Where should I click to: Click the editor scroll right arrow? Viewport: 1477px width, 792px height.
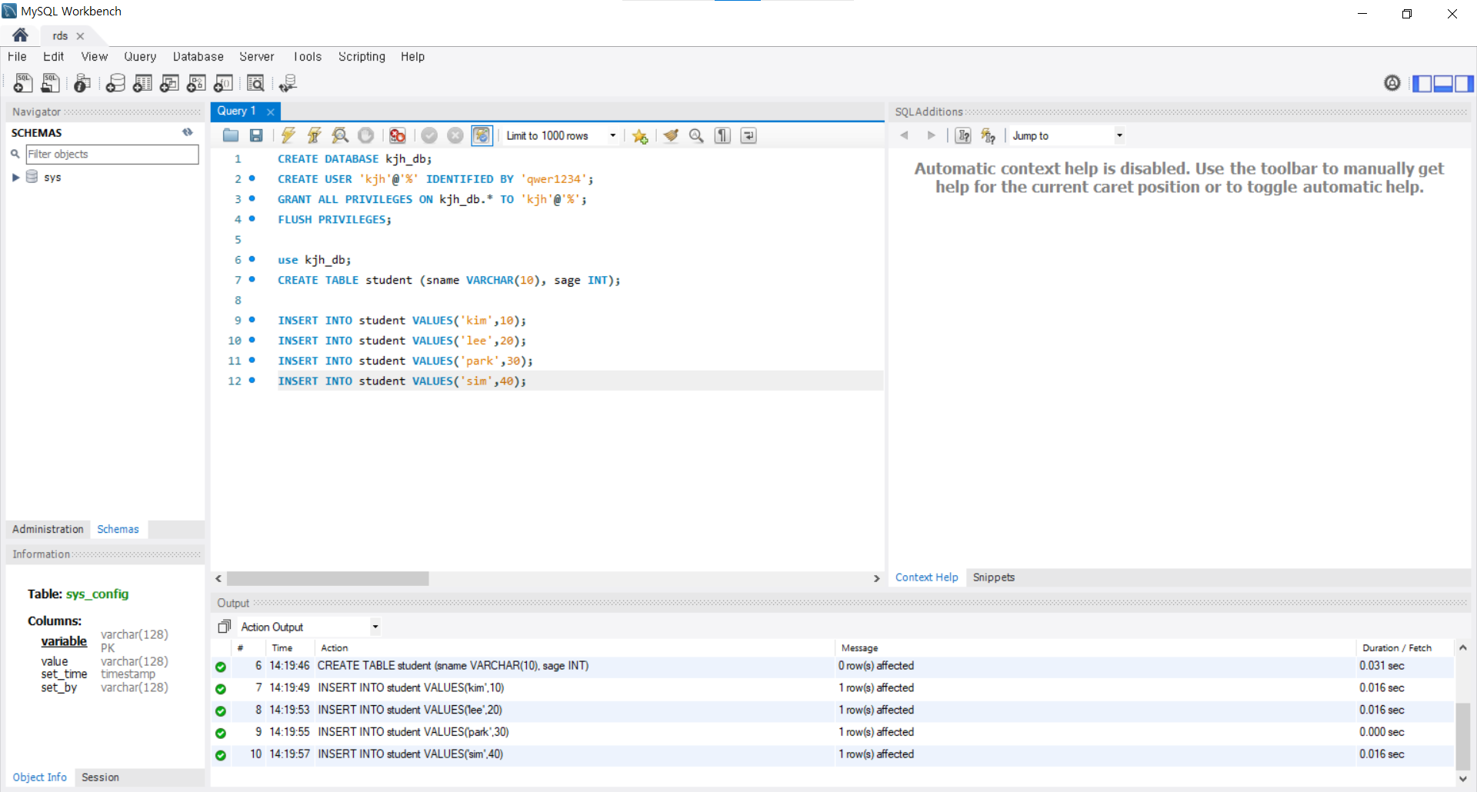point(876,578)
